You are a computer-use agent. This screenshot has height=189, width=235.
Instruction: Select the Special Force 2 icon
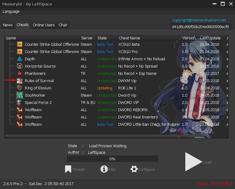tap(20, 102)
